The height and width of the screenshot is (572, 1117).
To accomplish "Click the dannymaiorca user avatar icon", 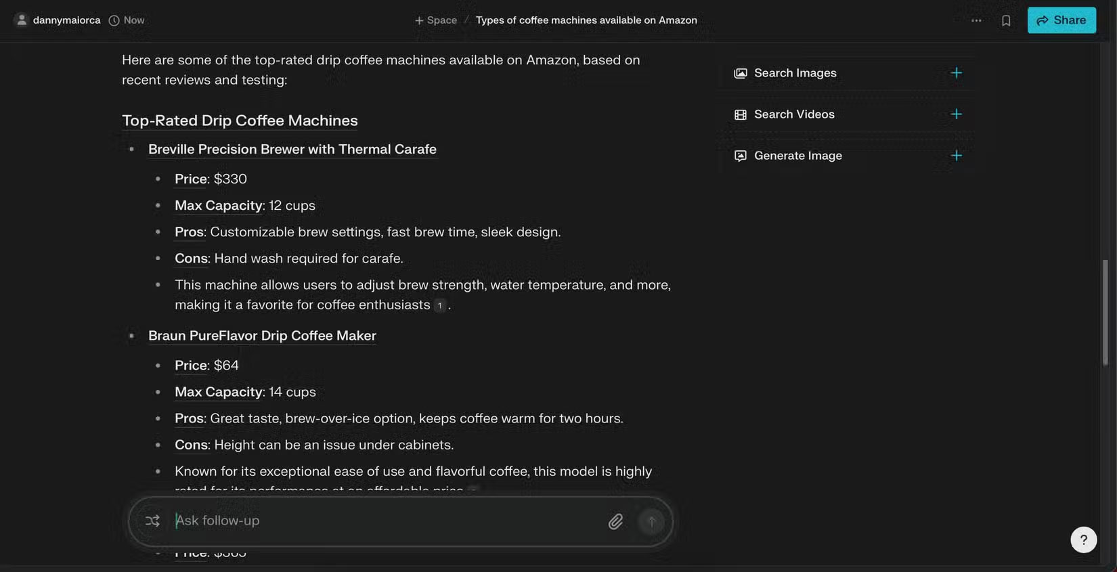I will point(22,20).
